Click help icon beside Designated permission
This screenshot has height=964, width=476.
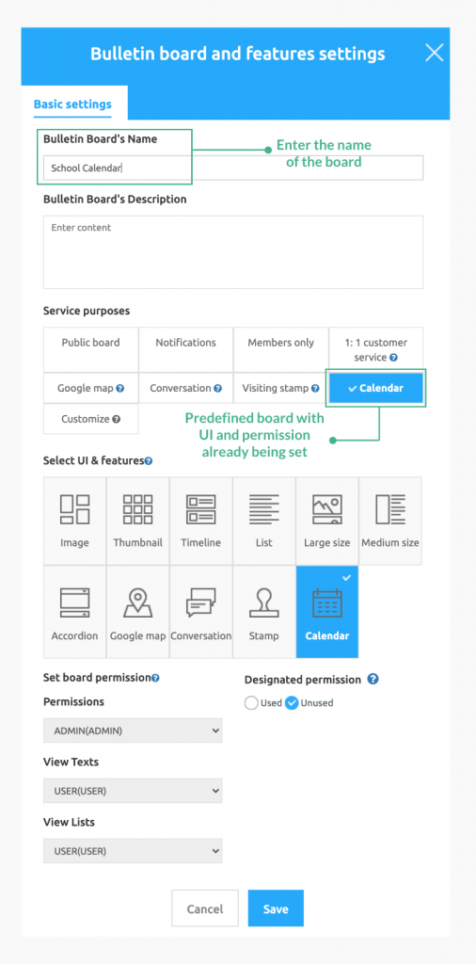click(x=373, y=680)
